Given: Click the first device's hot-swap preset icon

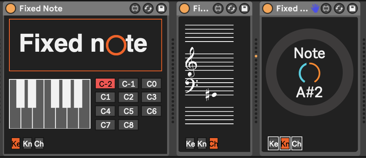Looking at the screenshot, I should [148, 9].
